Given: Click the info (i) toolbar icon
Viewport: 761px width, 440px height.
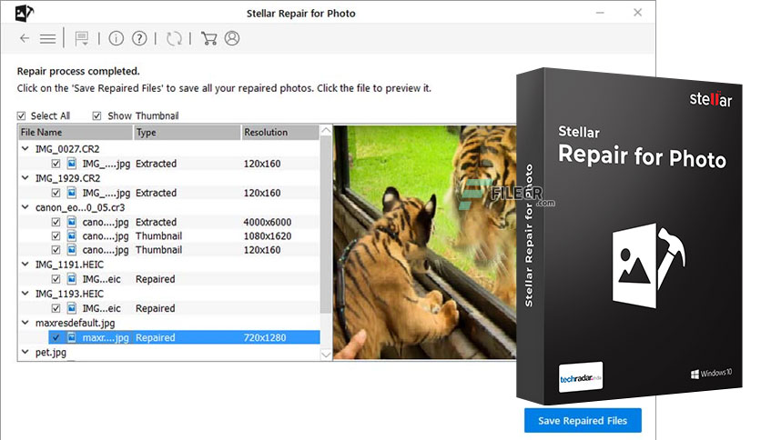Looking at the screenshot, I should (116, 38).
